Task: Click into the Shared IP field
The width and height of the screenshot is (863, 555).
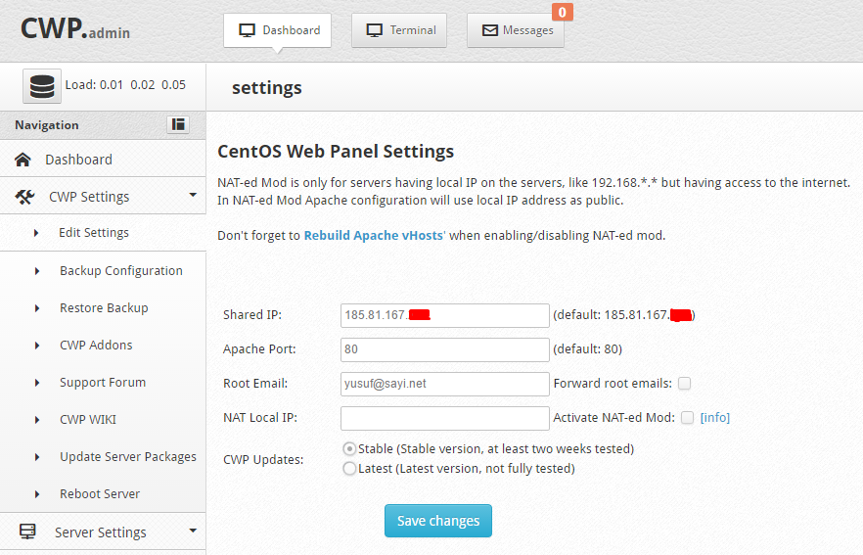Action: [444, 315]
